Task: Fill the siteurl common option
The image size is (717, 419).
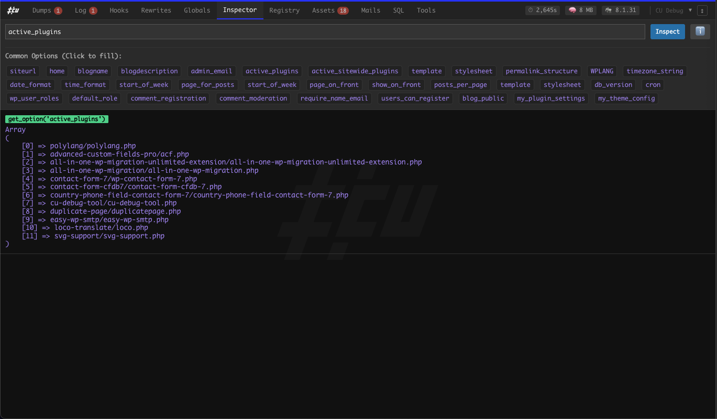Action: click(23, 71)
